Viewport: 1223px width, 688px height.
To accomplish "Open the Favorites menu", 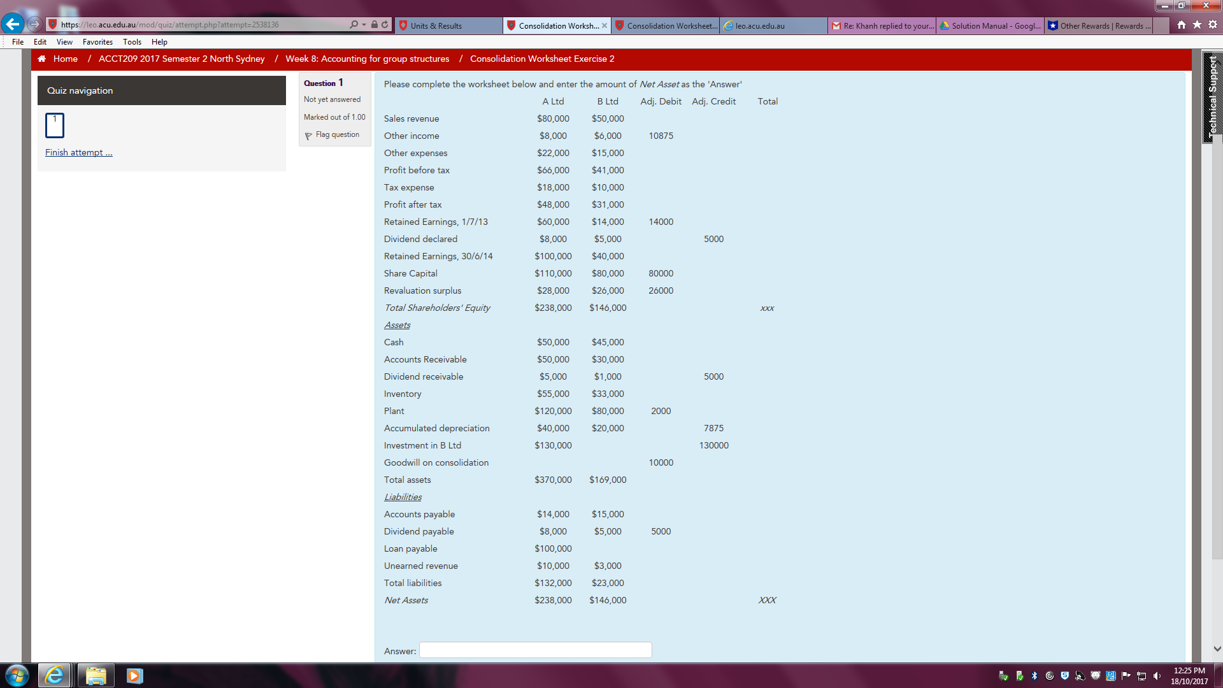I will 97,42.
